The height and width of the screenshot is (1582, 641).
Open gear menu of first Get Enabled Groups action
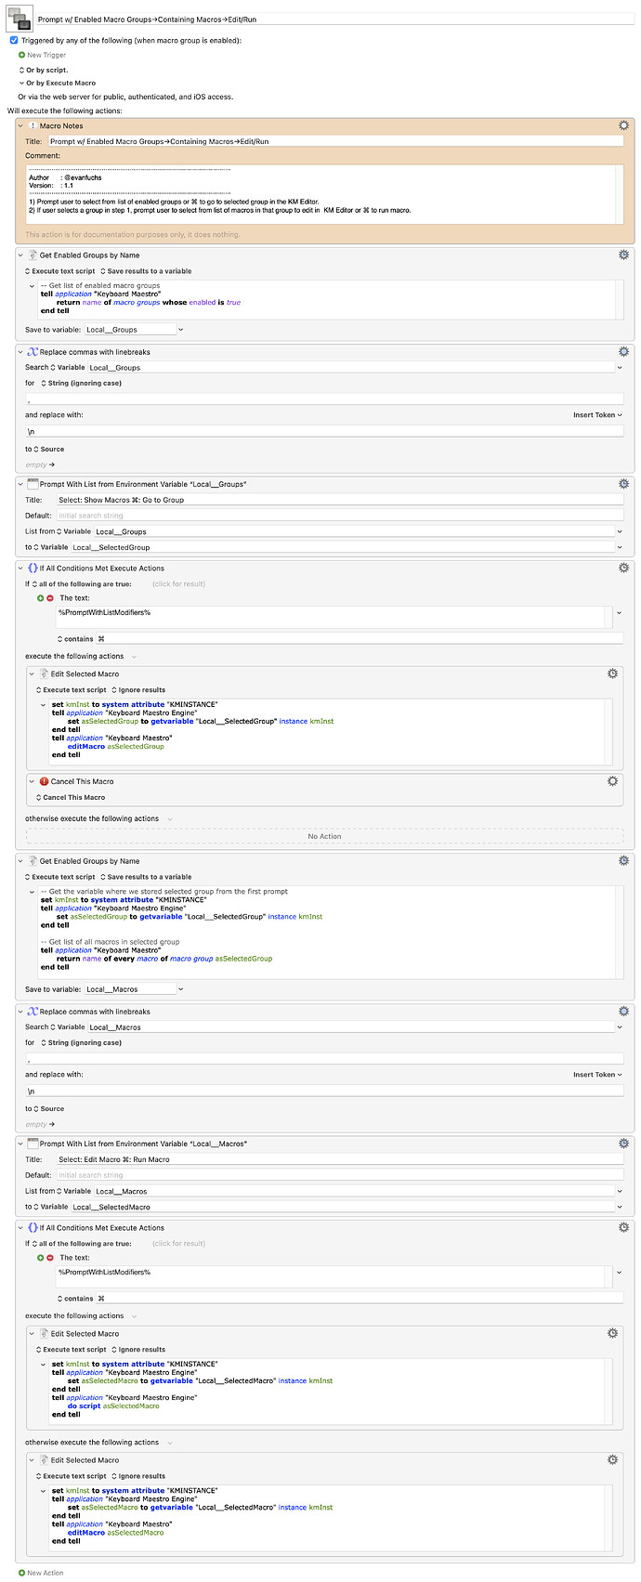[623, 255]
